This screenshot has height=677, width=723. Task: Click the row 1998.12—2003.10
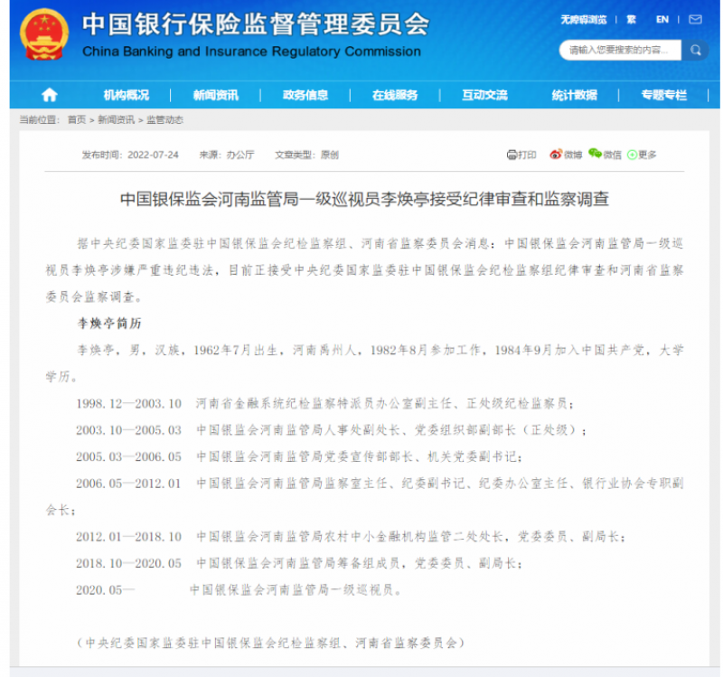(x=324, y=403)
